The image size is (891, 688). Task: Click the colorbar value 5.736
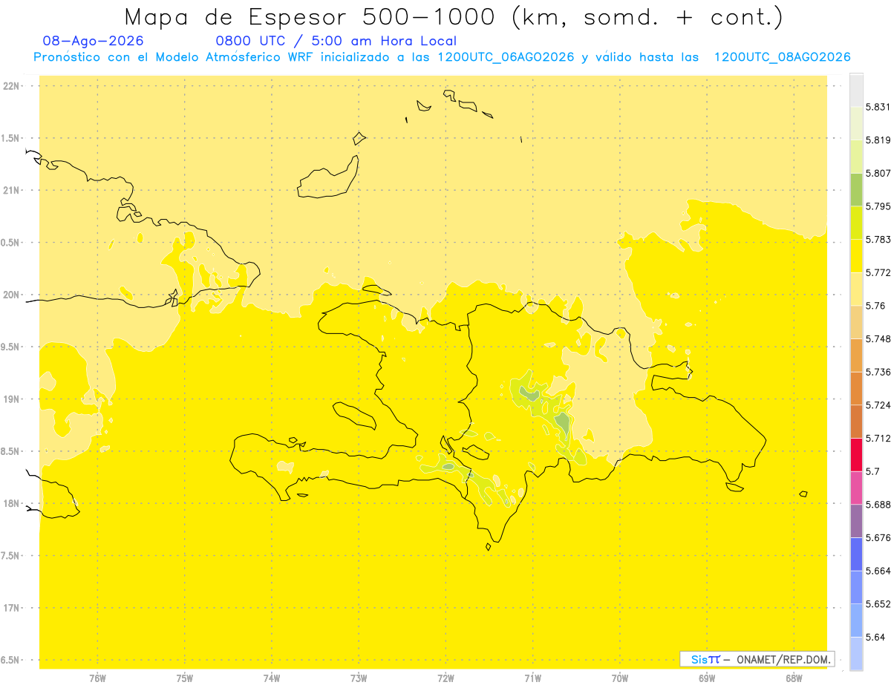pos(878,372)
